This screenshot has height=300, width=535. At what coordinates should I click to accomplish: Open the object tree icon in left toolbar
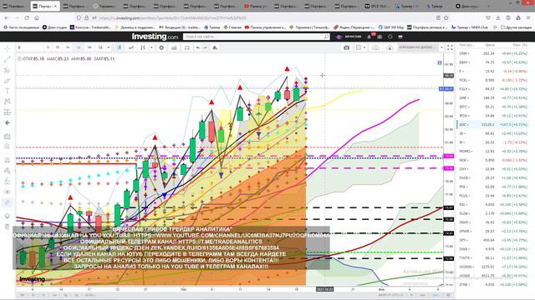coord(8,216)
